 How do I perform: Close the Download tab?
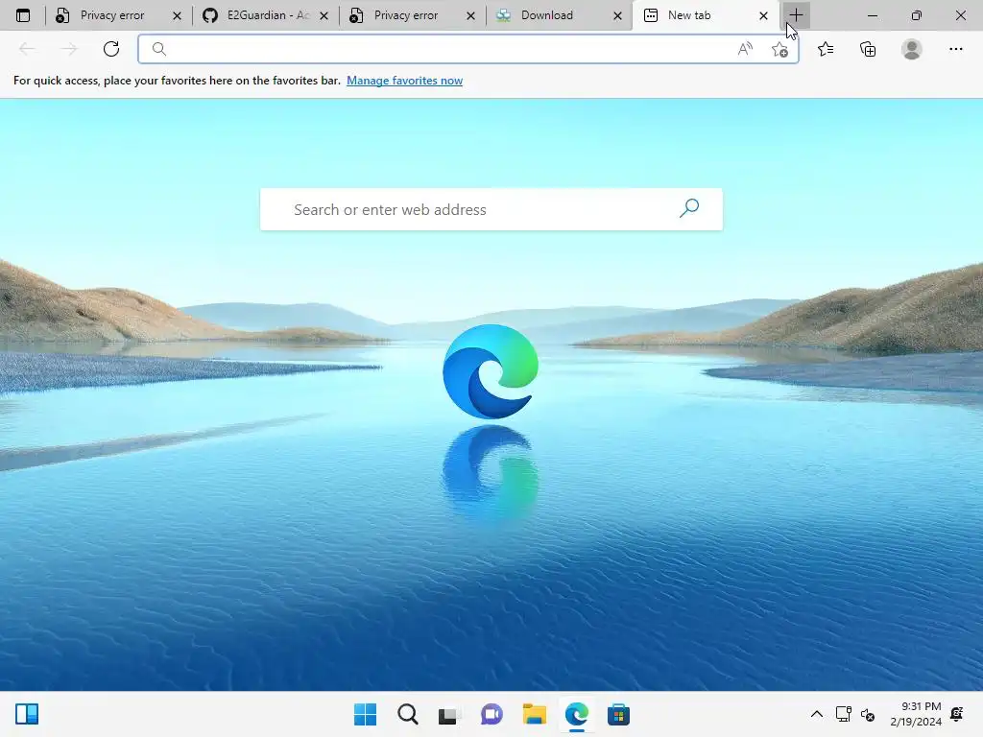[x=617, y=15]
